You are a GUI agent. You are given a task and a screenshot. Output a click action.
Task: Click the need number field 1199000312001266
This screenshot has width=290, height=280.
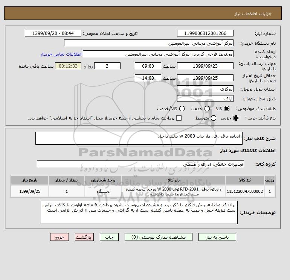pyautogui.click(x=205, y=33)
